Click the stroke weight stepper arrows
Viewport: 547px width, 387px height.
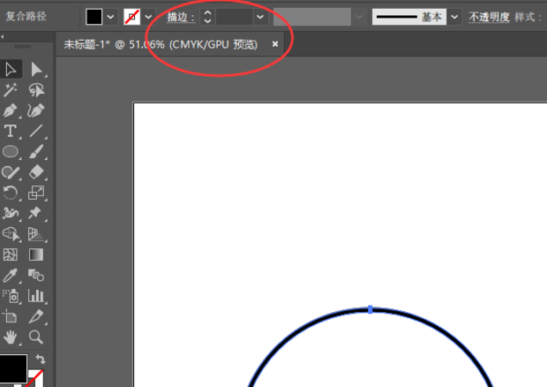[x=207, y=17]
